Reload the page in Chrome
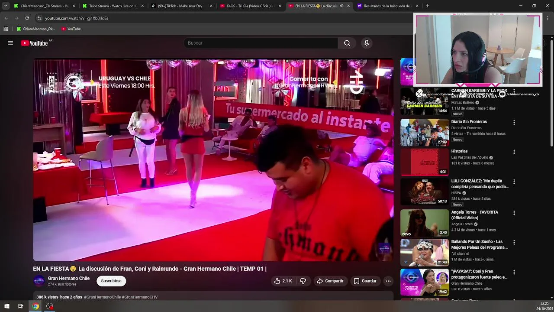This screenshot has height=312, width=554. (x=27, y=18)
